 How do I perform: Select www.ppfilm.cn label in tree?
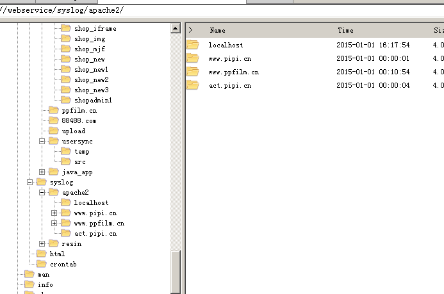point(99,224)
